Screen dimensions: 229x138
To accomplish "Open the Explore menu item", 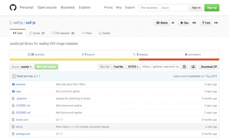I will pos(85,7).
